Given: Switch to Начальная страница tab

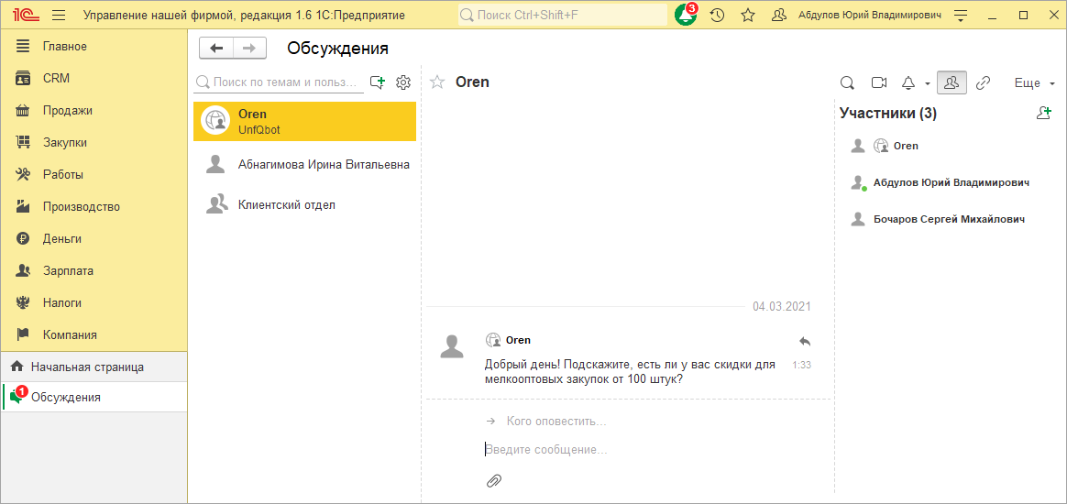Looking at the screenshot, I should click(94, 367).
